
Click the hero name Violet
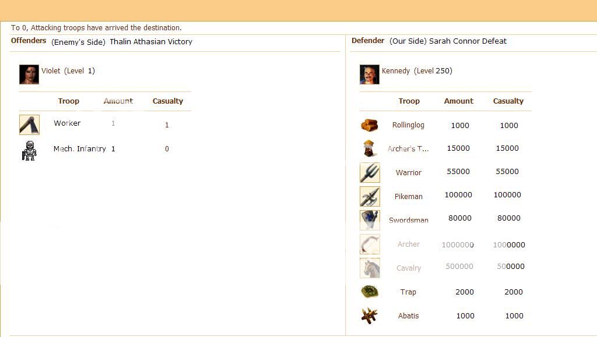(51, 71)
